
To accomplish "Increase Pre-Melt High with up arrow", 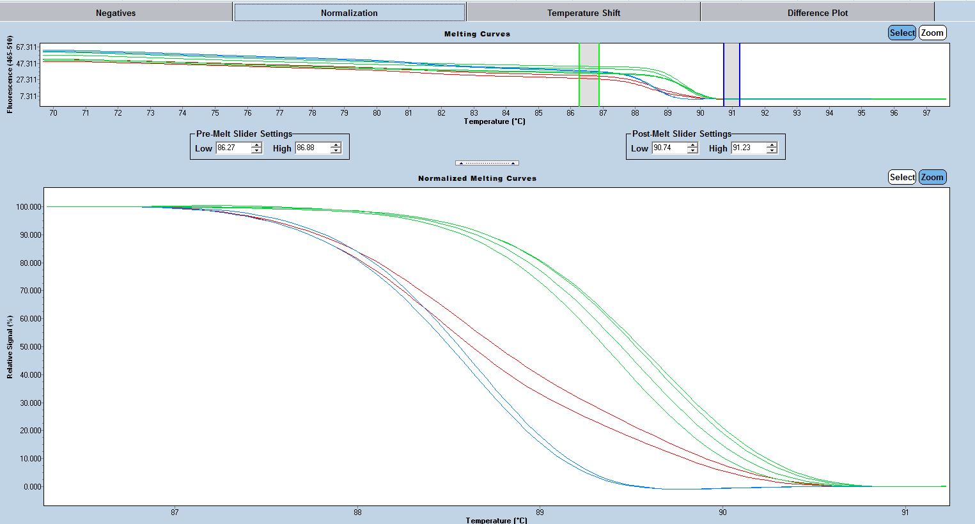I will coord(336,145).
